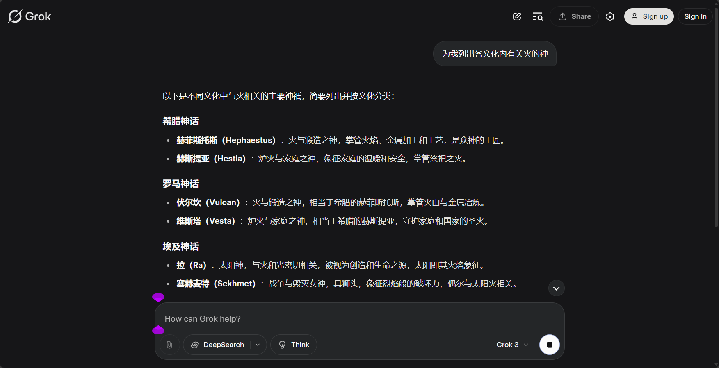Click the heading 希腊神话
Image resolution: width=719 pixels, height=368 pixels.
(180, 121)
